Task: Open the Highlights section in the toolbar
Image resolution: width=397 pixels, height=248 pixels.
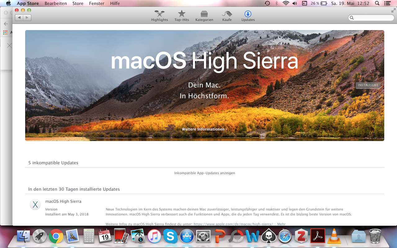Action: tap(159, 16)
